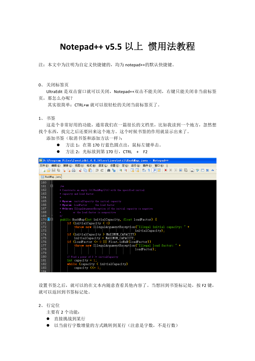Screen dimensions: 255x361
Task: Click the Copy toolbar icon
Action: tap(85, 170)
